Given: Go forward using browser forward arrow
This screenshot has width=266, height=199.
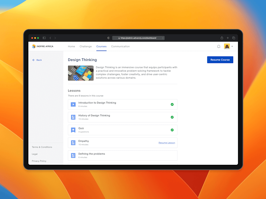Looking at the screenshot, I should point(55,38).
